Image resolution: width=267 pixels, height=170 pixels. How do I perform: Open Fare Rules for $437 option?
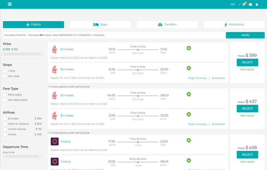(218, 124)
